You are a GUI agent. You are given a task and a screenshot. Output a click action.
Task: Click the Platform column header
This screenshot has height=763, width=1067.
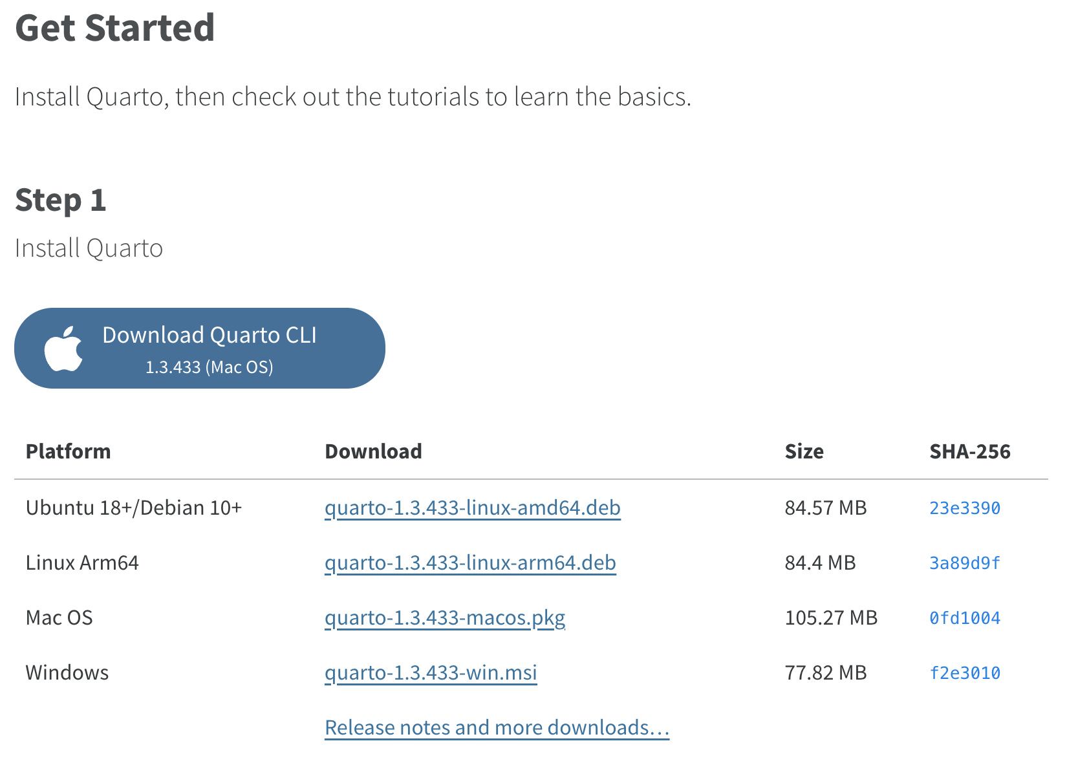pyautogui.click(x=68, y=451)
